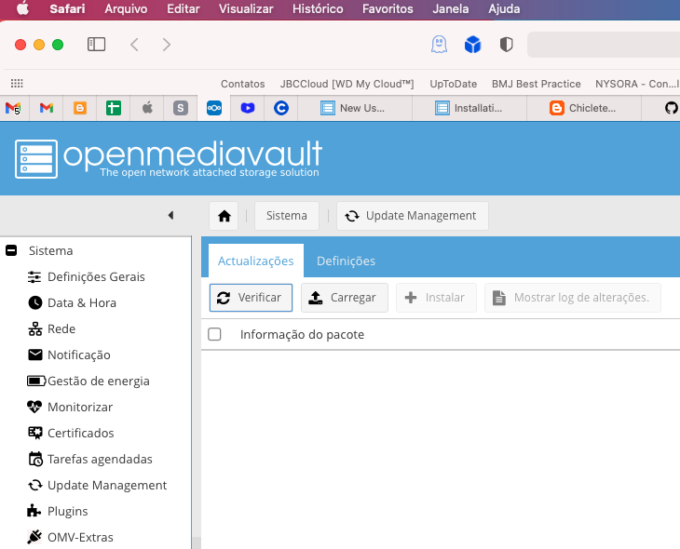
Task: Open Gestão de energia battery item
Action: (98, 381)
